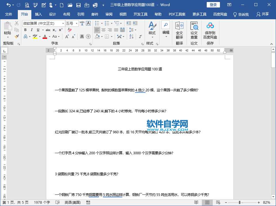Toggle bold formatting
Viewport: 276px width, 206px height.
pyautogui.click(x=25, y=30)
